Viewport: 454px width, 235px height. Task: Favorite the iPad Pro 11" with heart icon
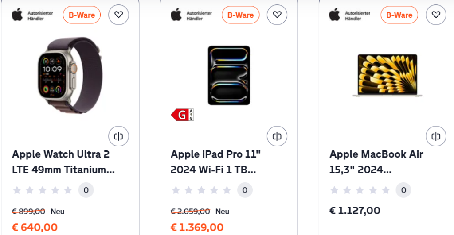pos(277,15)
